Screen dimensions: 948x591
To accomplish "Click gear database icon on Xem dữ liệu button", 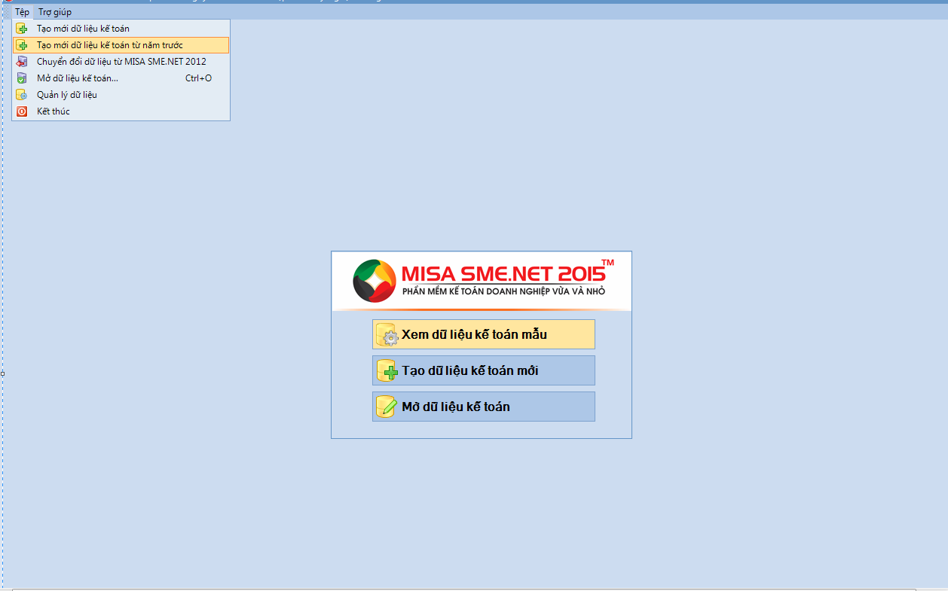I will pyautogui.click(x=387, y=335).
